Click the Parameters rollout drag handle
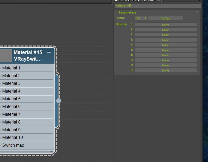 tap(197, 12)
